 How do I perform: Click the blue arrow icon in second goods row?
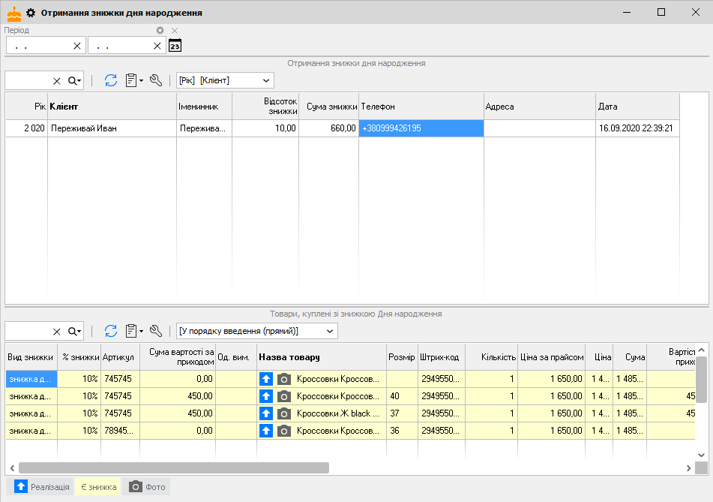(266, 396)
